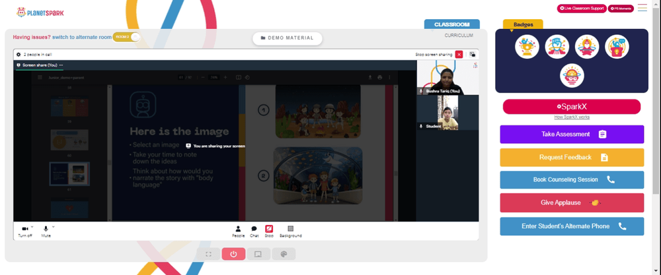Image resolution: width=661 pixels, height=275 pixels.
Task: Select the wizard star badge
Action: coord(587,47)
